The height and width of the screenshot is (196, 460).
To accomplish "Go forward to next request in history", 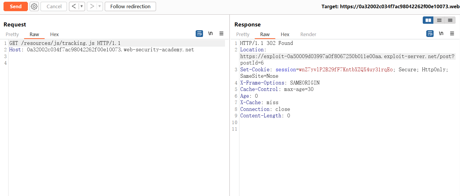I will point(92,6).
